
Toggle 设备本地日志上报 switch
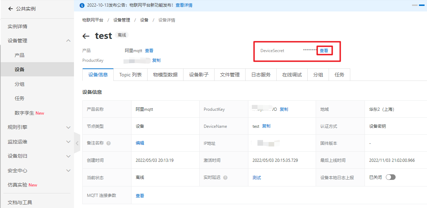(x=391, y=177)
